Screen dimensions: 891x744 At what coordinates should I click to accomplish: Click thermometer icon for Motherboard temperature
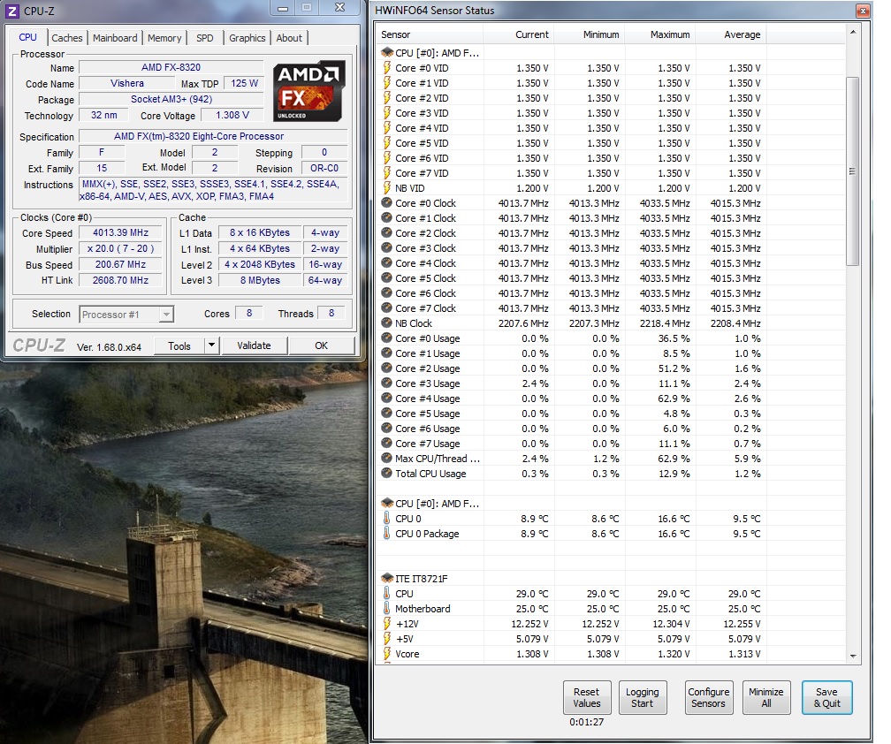click(x=387, y=608)
